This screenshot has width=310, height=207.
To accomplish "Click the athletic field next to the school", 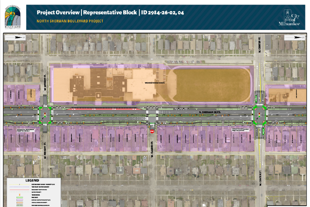I will point(210,85).
